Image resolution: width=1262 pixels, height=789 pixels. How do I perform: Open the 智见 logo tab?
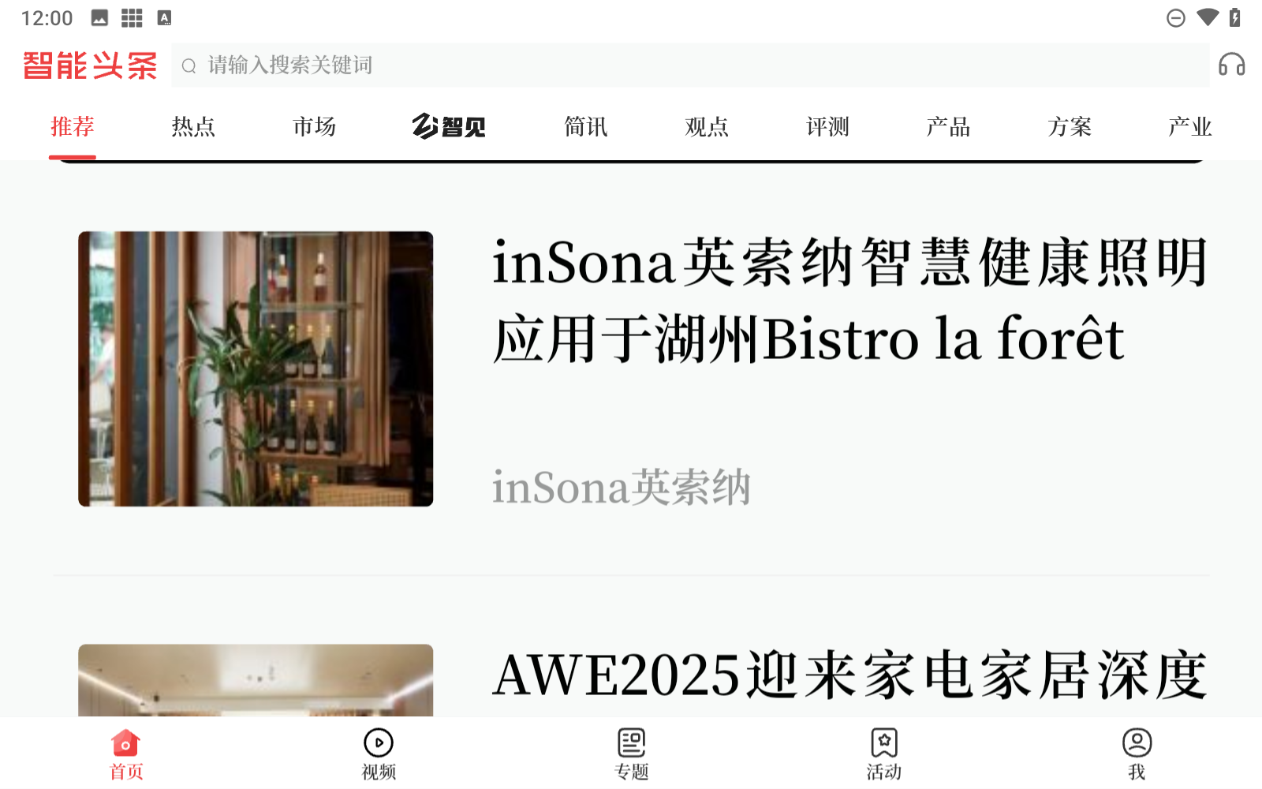449,126
